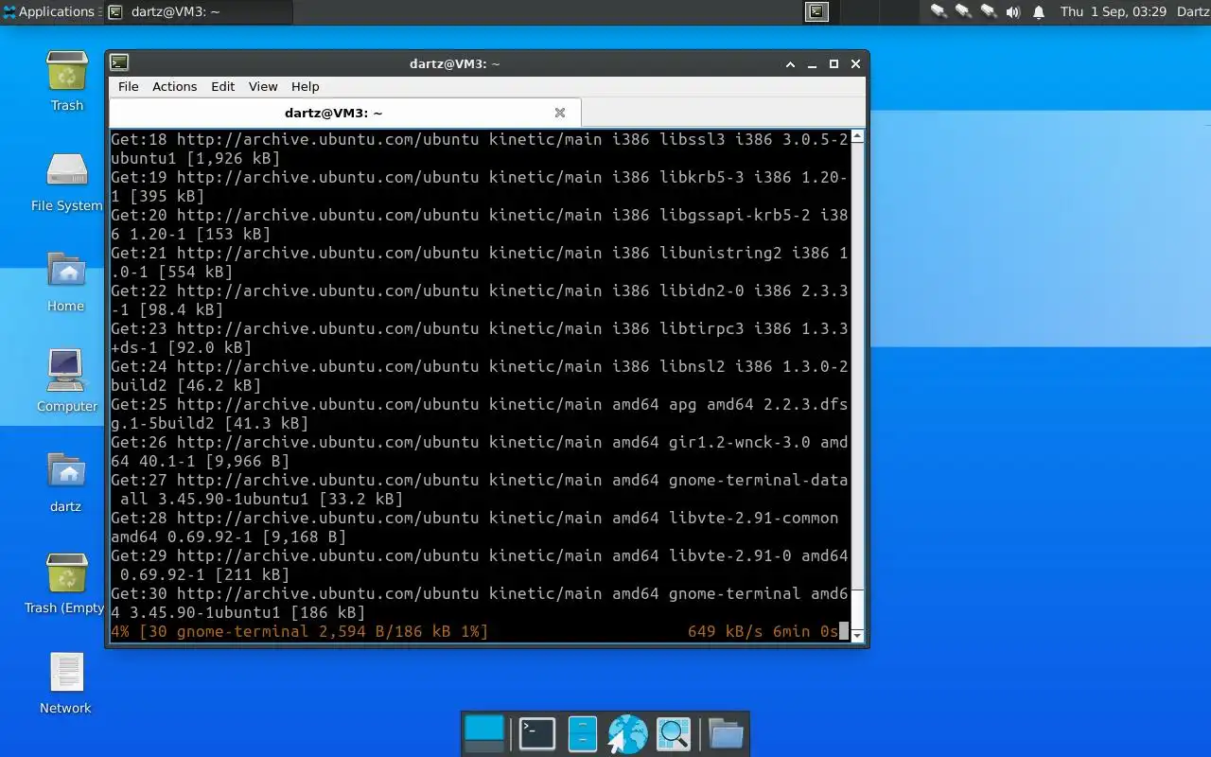Image resolution: width=1211 pixels, height=757 pixels.
Task: Open the Edit menu in the terminal
Action: (x=222, y=86)
